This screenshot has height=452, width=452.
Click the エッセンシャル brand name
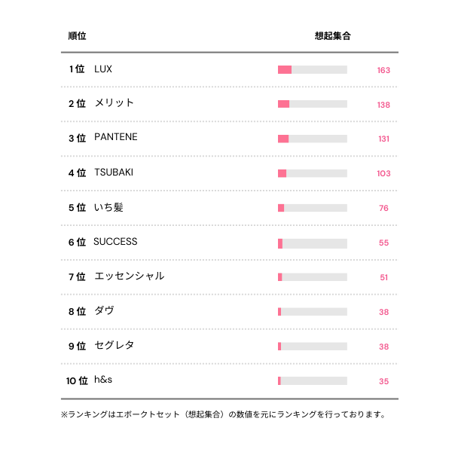[x=129, y=276]
